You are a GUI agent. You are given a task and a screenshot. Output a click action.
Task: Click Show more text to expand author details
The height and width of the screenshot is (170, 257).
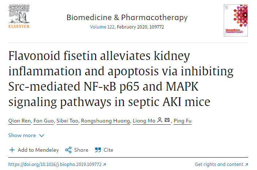point(22,135)
